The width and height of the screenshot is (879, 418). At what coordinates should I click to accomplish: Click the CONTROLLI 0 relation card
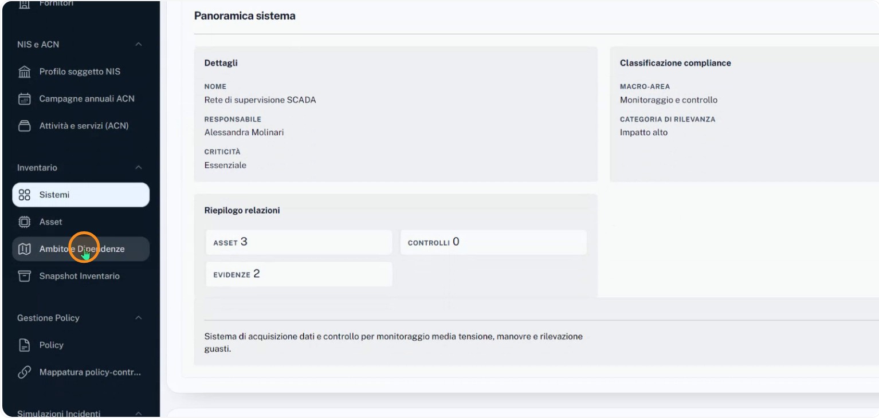pyautogui.click(x=493, y=242)
